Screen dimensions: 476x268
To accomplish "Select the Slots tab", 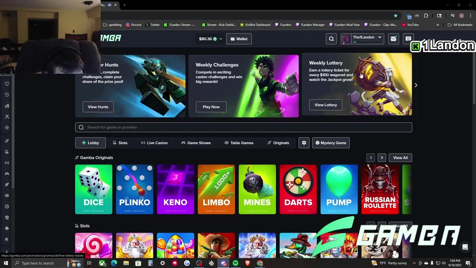I will click(x=120, y=143).
